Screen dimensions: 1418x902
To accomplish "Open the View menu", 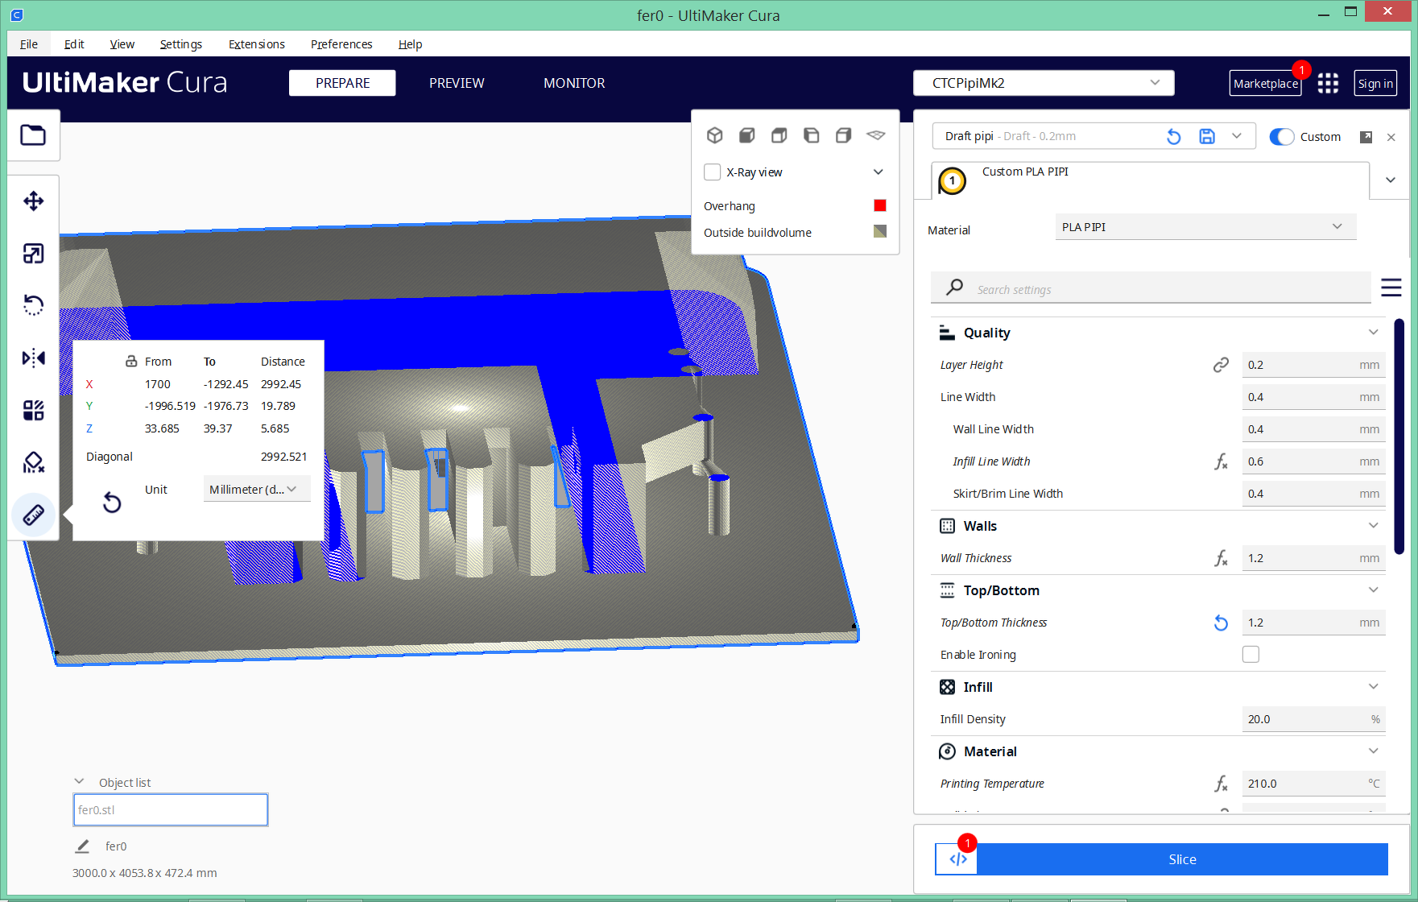I will click(x=122, y=44).
